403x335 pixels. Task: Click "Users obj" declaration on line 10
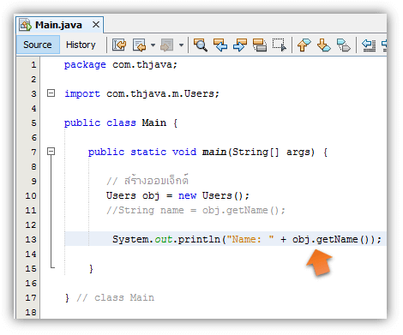coord(133,196)
